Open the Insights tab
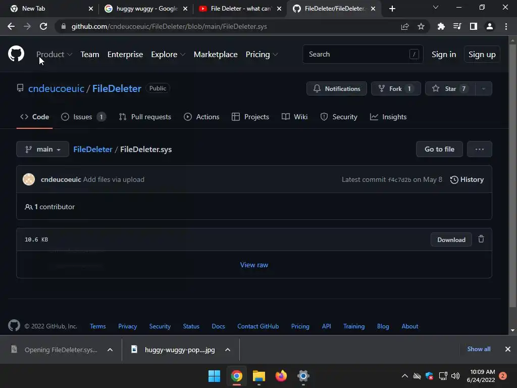Viewport: 517px width, 388px height. click(388, 117)
